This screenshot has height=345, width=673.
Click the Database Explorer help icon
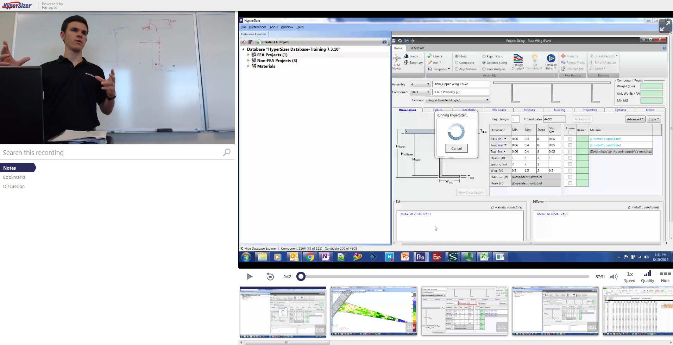384,42
